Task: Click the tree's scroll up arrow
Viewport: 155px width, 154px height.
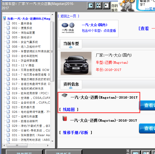Action: tap(52, 14)
